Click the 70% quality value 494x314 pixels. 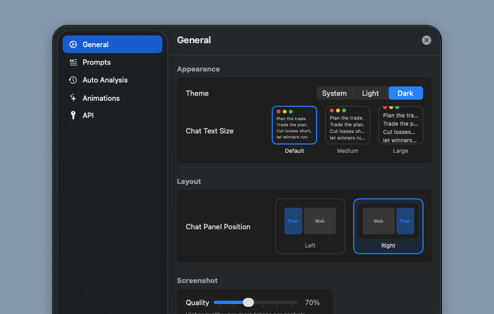[x=312, y=303]
